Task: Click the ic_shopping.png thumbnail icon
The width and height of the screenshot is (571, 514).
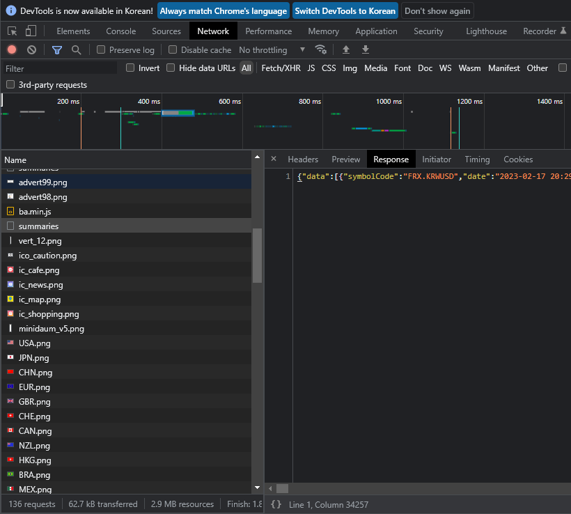Action: tap(10, 313)
